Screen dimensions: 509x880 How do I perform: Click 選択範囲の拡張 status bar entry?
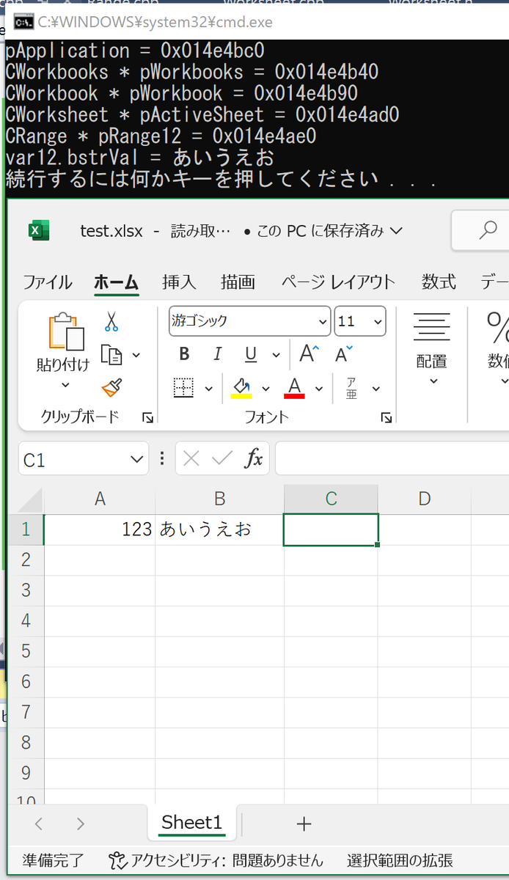400,860
